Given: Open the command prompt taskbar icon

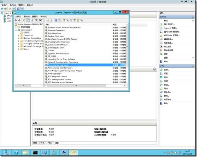Looking at the screenshot, I should 35,153.
